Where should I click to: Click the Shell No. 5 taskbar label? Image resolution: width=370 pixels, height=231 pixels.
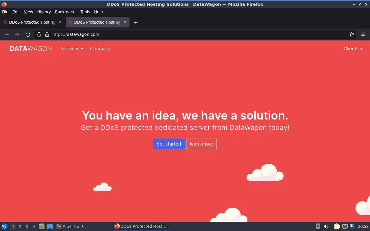[73, 227]
